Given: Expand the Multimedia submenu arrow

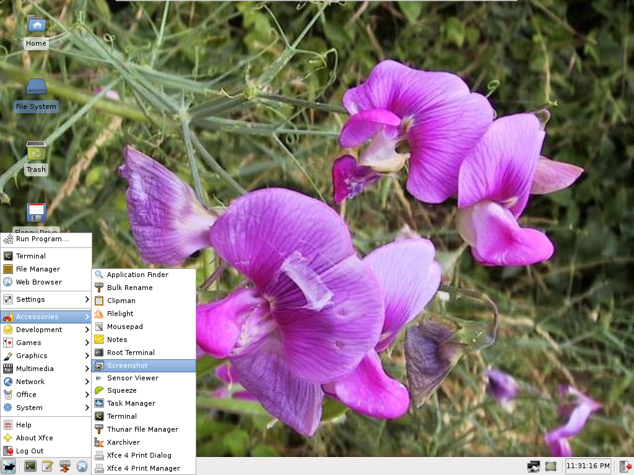Looking at the screenshot, I should point(87,369).
